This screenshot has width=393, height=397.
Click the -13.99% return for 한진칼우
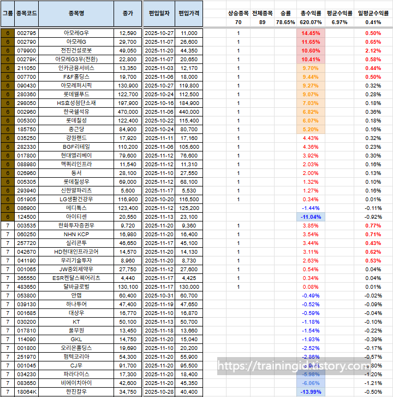(311, 392)
